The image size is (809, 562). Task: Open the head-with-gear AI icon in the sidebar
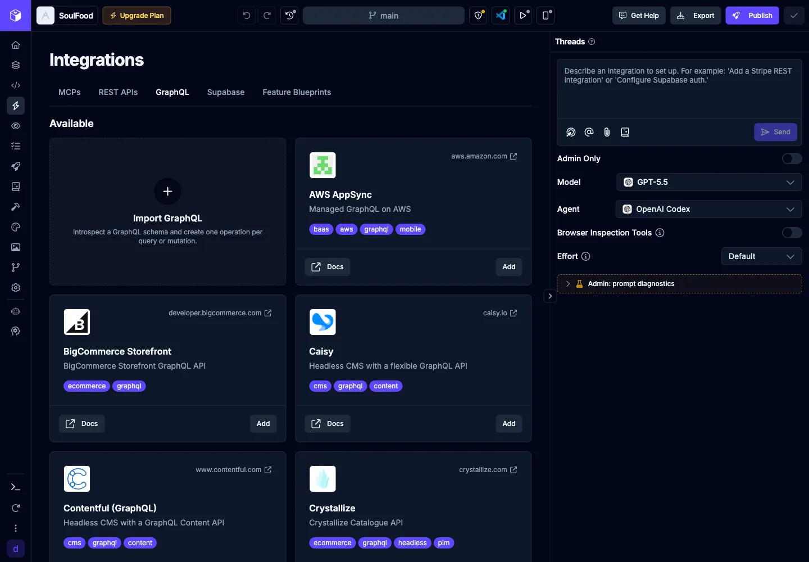[16, 332]
